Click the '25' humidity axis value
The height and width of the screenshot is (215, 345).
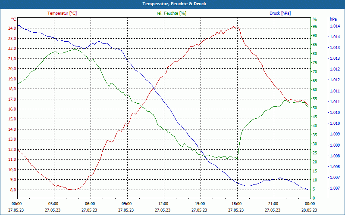click(x=315, y=153)
